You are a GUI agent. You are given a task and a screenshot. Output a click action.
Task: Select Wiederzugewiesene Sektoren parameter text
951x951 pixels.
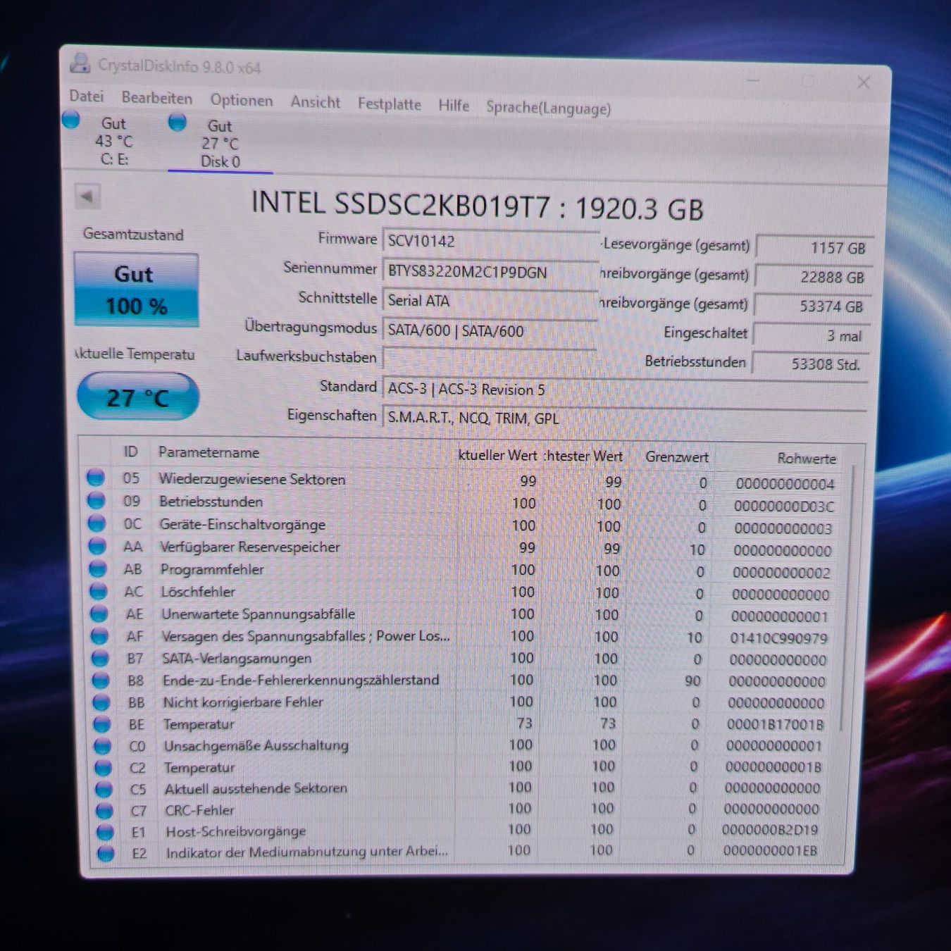tap(252, 479)
